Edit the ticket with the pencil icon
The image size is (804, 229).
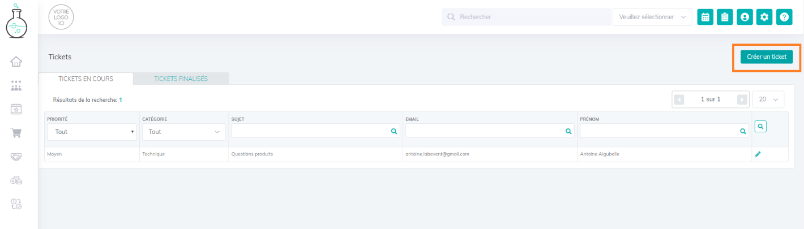pyautogui.click(x=758, y=154)
